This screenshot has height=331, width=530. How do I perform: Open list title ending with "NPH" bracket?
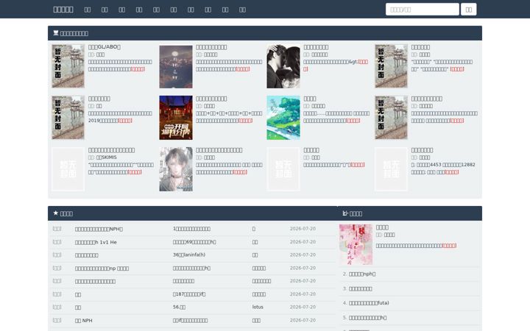pos(99,229)
